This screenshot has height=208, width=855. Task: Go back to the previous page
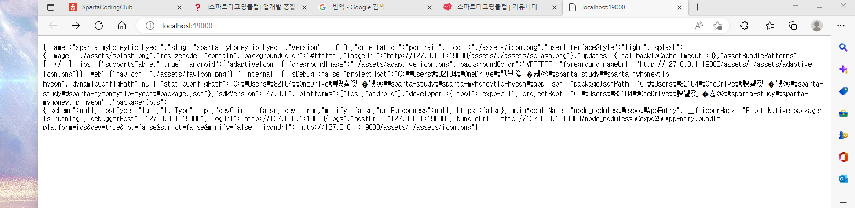(53, 26)
